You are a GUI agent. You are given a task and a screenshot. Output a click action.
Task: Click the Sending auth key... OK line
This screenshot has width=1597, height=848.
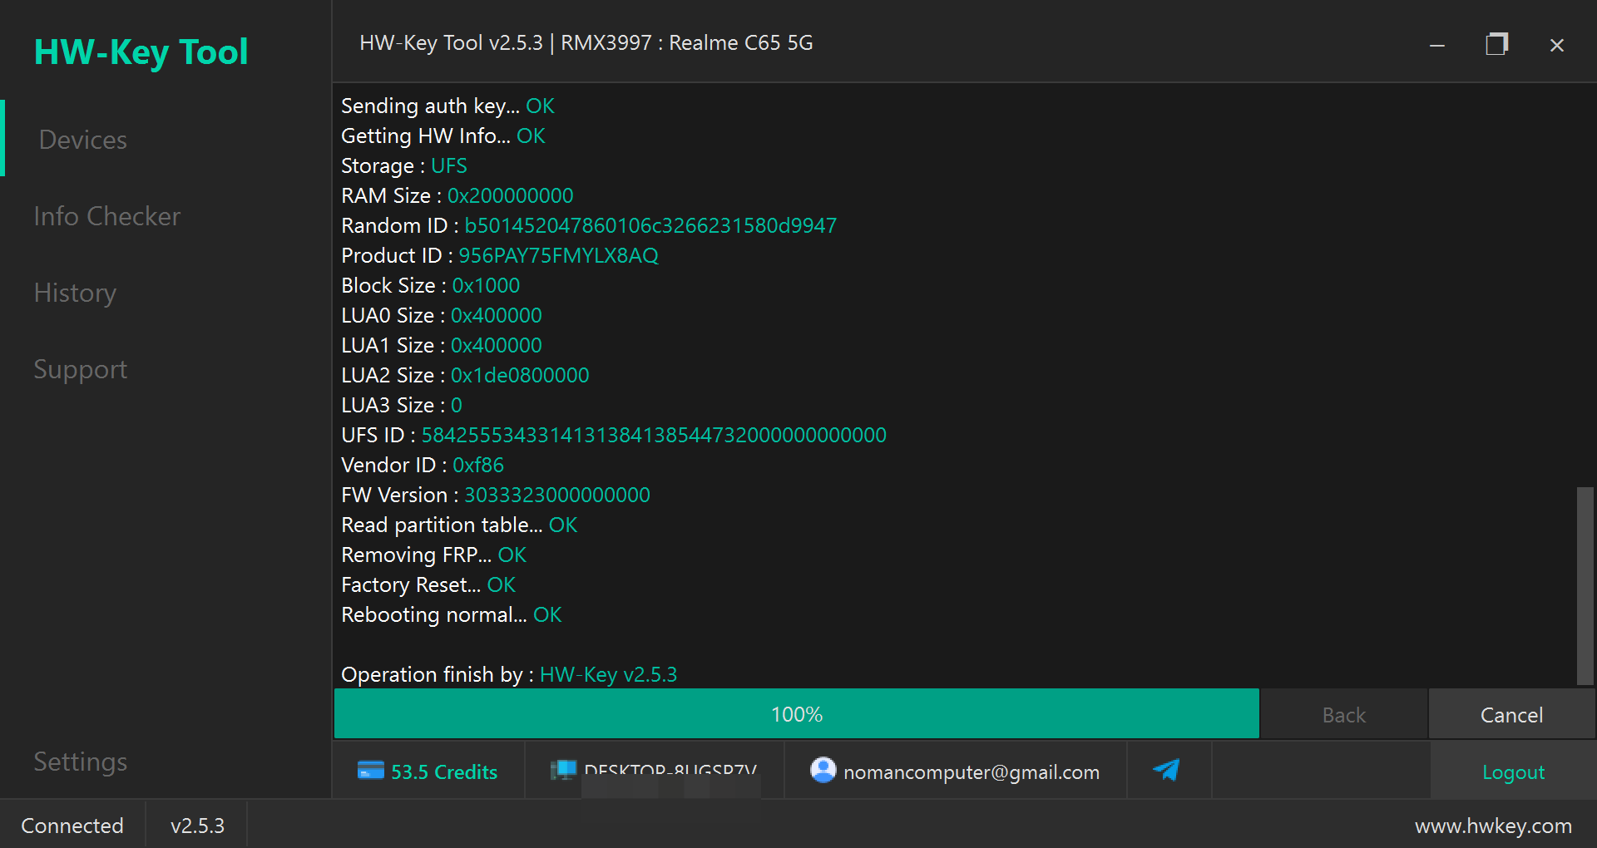click(447, 106)
